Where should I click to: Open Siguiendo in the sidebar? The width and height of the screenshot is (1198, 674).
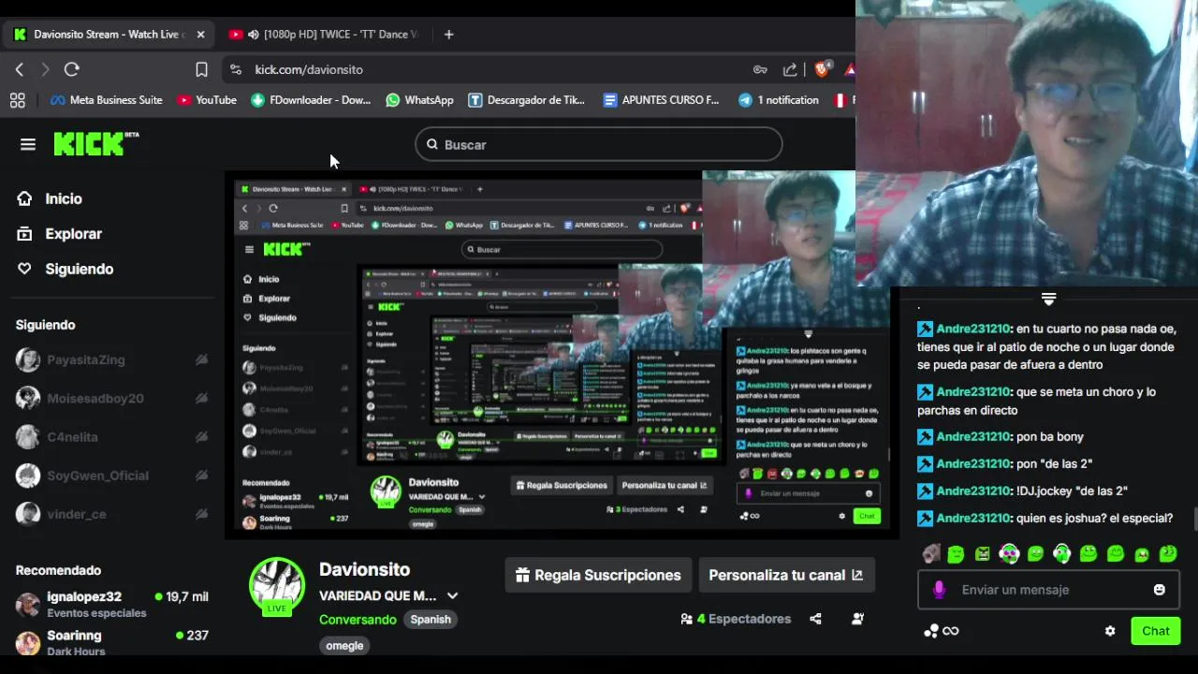click(x=66, y=269)
